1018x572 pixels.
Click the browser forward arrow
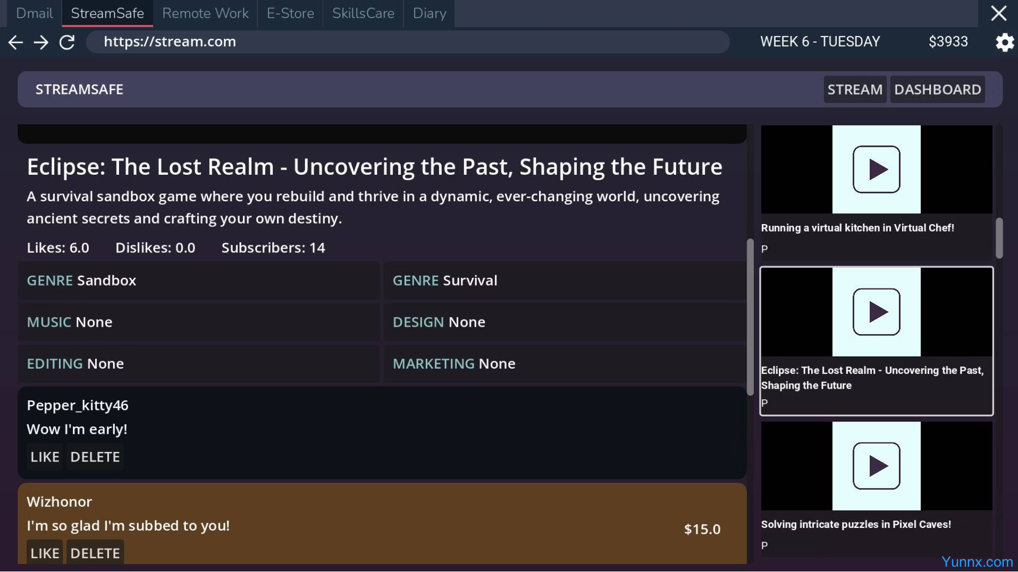tap(41, 42)
